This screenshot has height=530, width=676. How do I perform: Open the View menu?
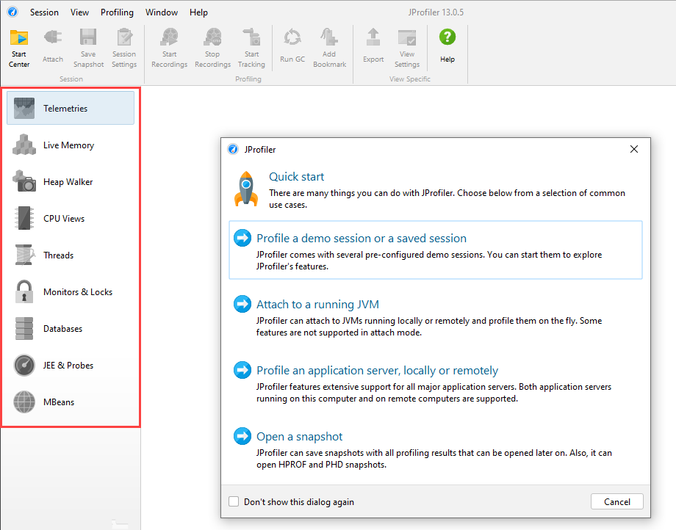[80, 12]
